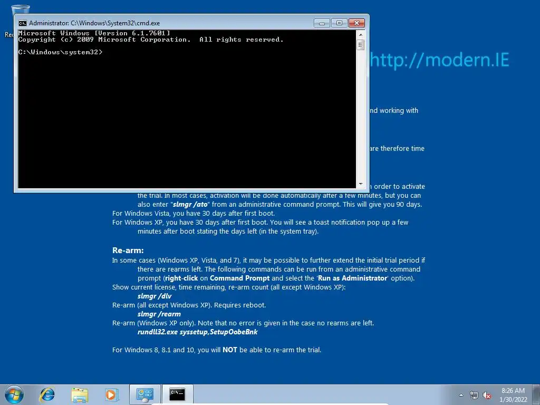Click the 'slmgr /dlv' command text

click(x=155, y=296)
